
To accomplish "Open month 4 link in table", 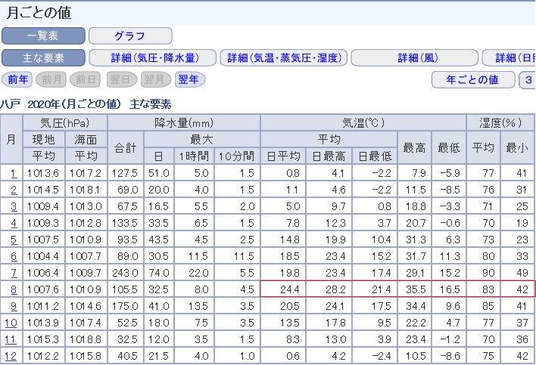I will tap(12, 222).
